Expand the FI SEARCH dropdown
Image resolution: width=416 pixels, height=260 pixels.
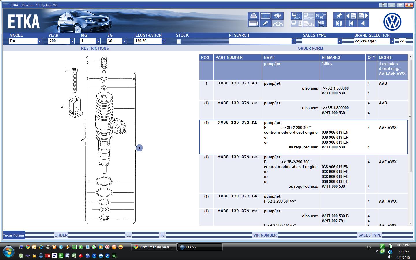click(x=294, y=41)
